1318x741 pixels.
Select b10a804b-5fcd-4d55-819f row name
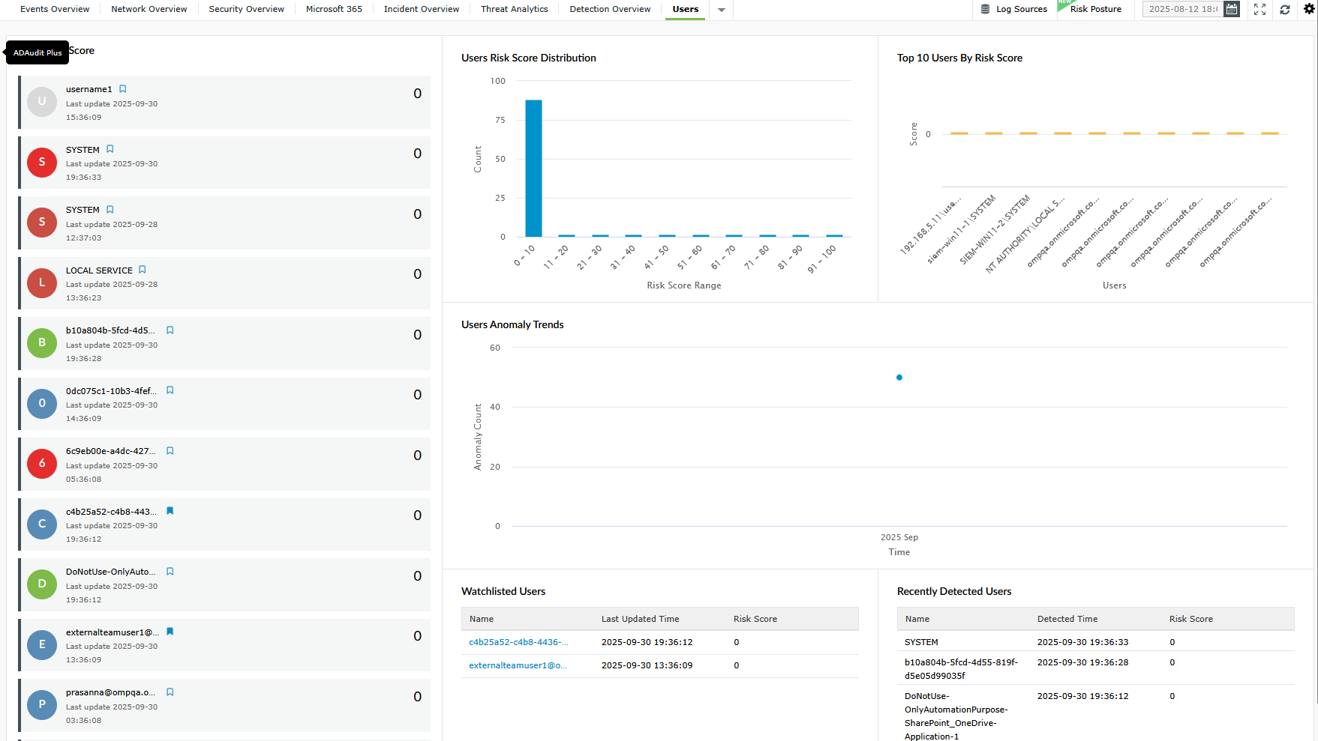(x=961, y=669)
